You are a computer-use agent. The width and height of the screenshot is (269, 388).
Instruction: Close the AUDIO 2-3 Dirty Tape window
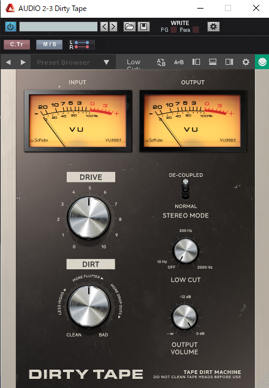tap(256, 8)
